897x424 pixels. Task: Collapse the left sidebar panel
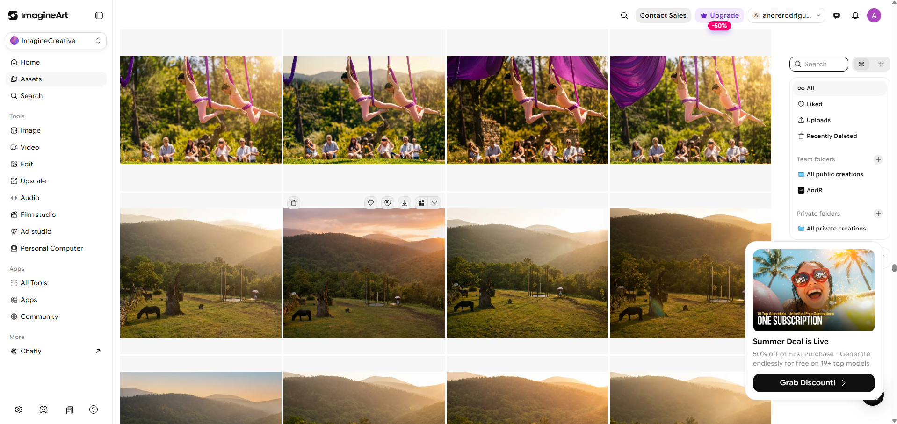[99, 15]
